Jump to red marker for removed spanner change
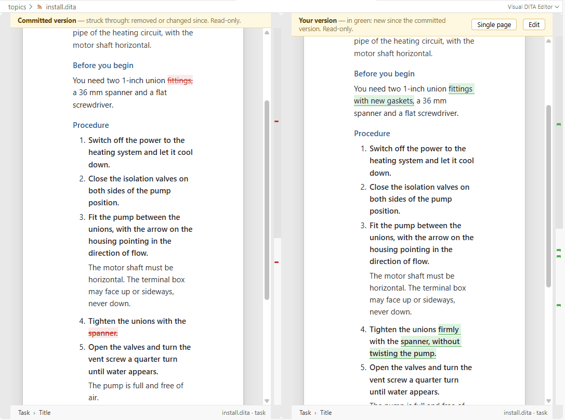The image size is (565, 420). tap(277, 262)
